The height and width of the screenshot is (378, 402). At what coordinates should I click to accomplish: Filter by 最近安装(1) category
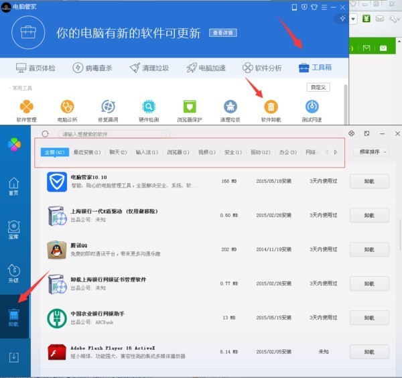click(87, 152)
